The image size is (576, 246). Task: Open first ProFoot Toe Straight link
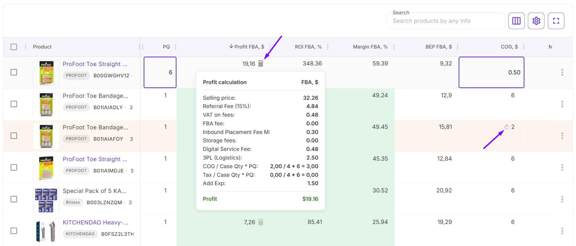click(95, 64)
